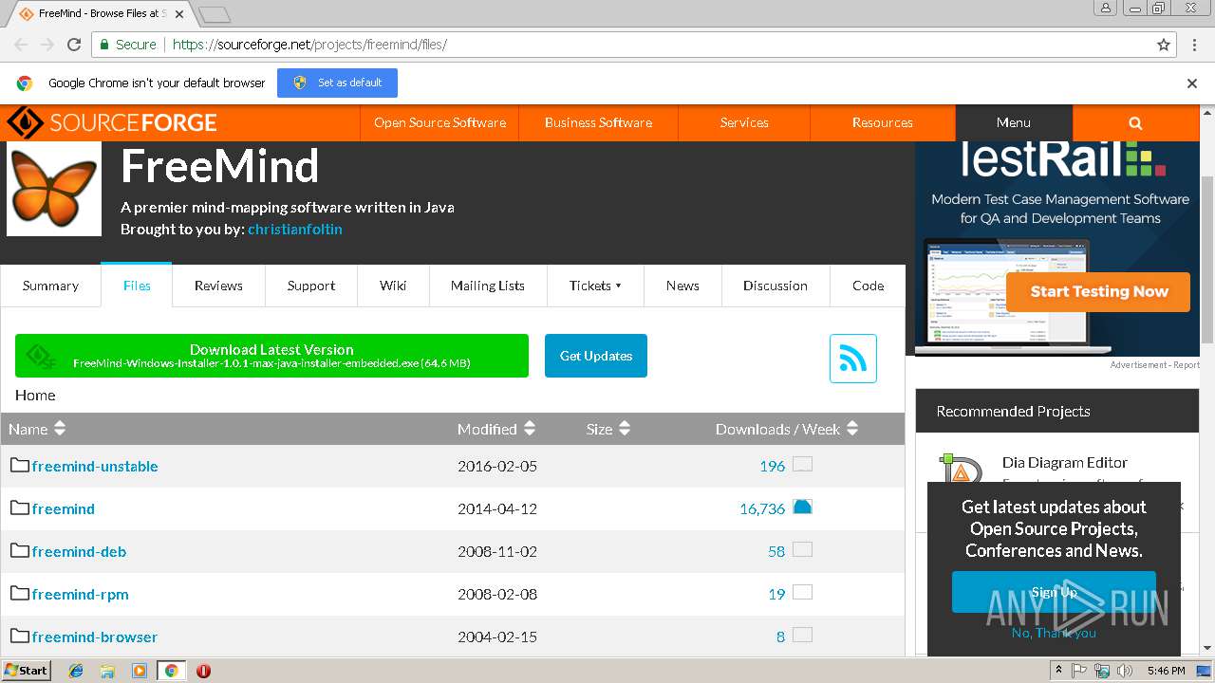Open the freemind-rpm folder link
1215x683 pixels.
[80, 594]
